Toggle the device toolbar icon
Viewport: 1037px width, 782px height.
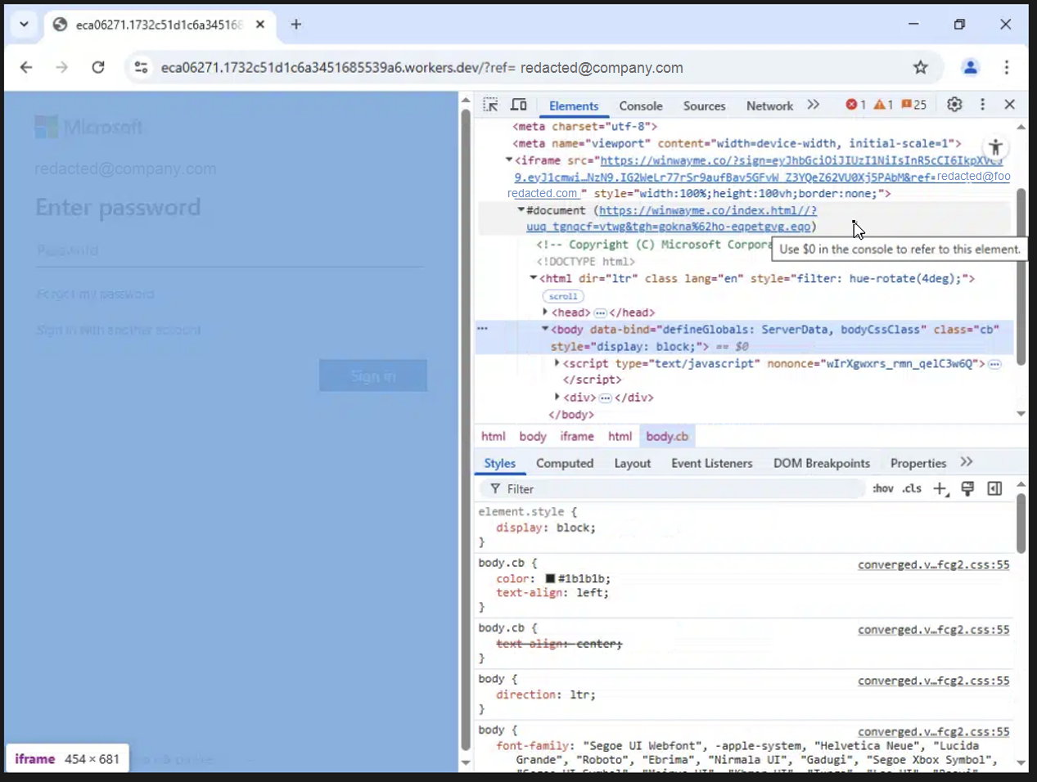519,105
